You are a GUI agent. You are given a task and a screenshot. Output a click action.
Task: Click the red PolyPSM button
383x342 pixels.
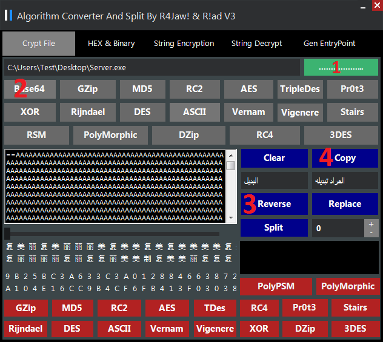(276, 286)
